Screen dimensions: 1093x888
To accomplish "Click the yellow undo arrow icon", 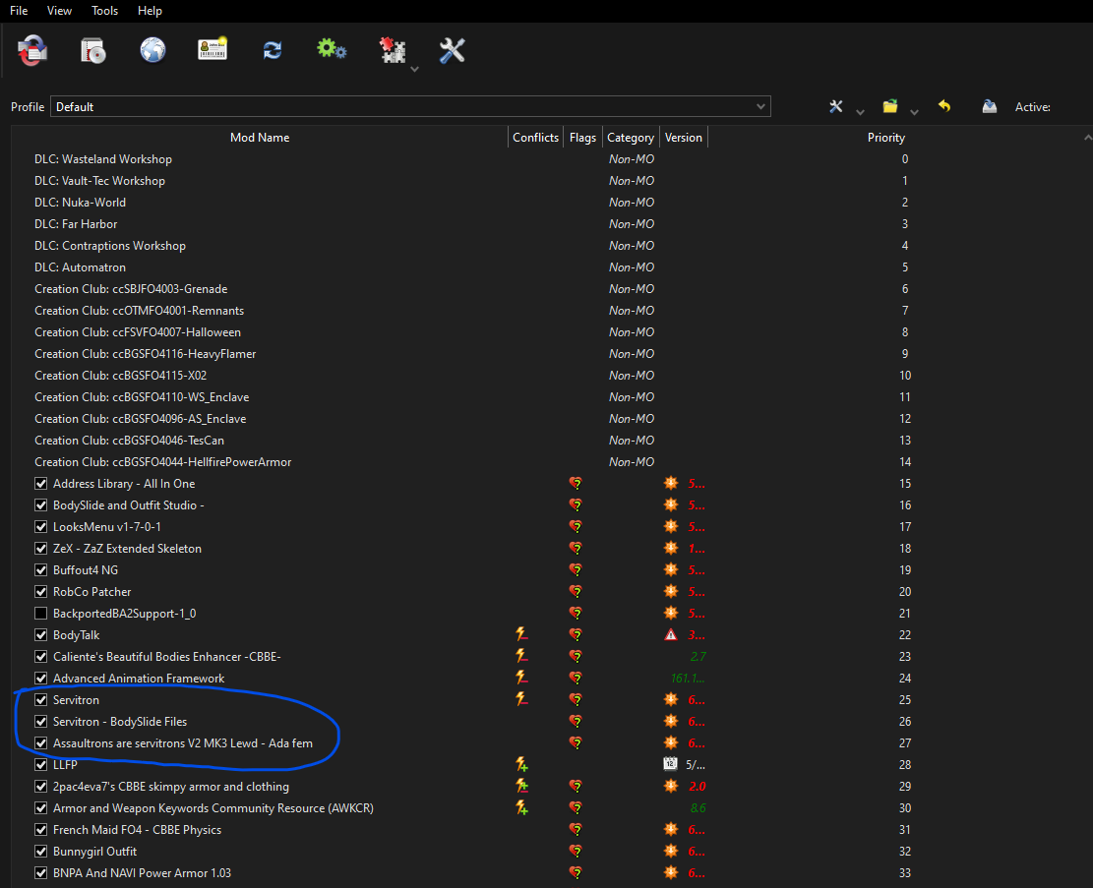I will point(944,106).
